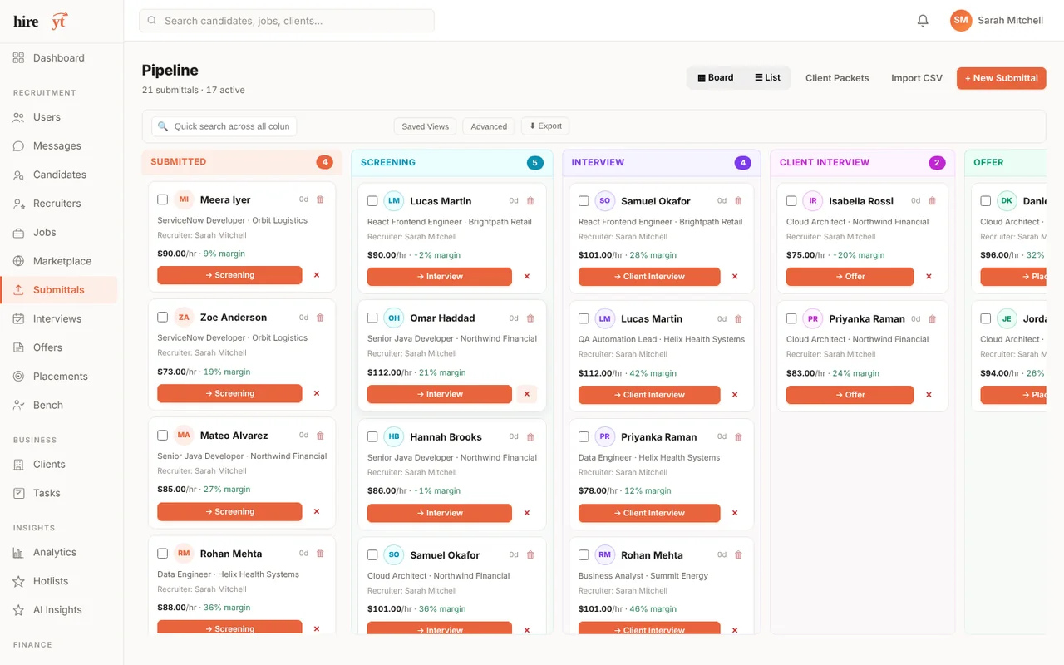Open notifications with the bell icon
The height and width of the screenshot is (665, 1064).
point(923,21)
